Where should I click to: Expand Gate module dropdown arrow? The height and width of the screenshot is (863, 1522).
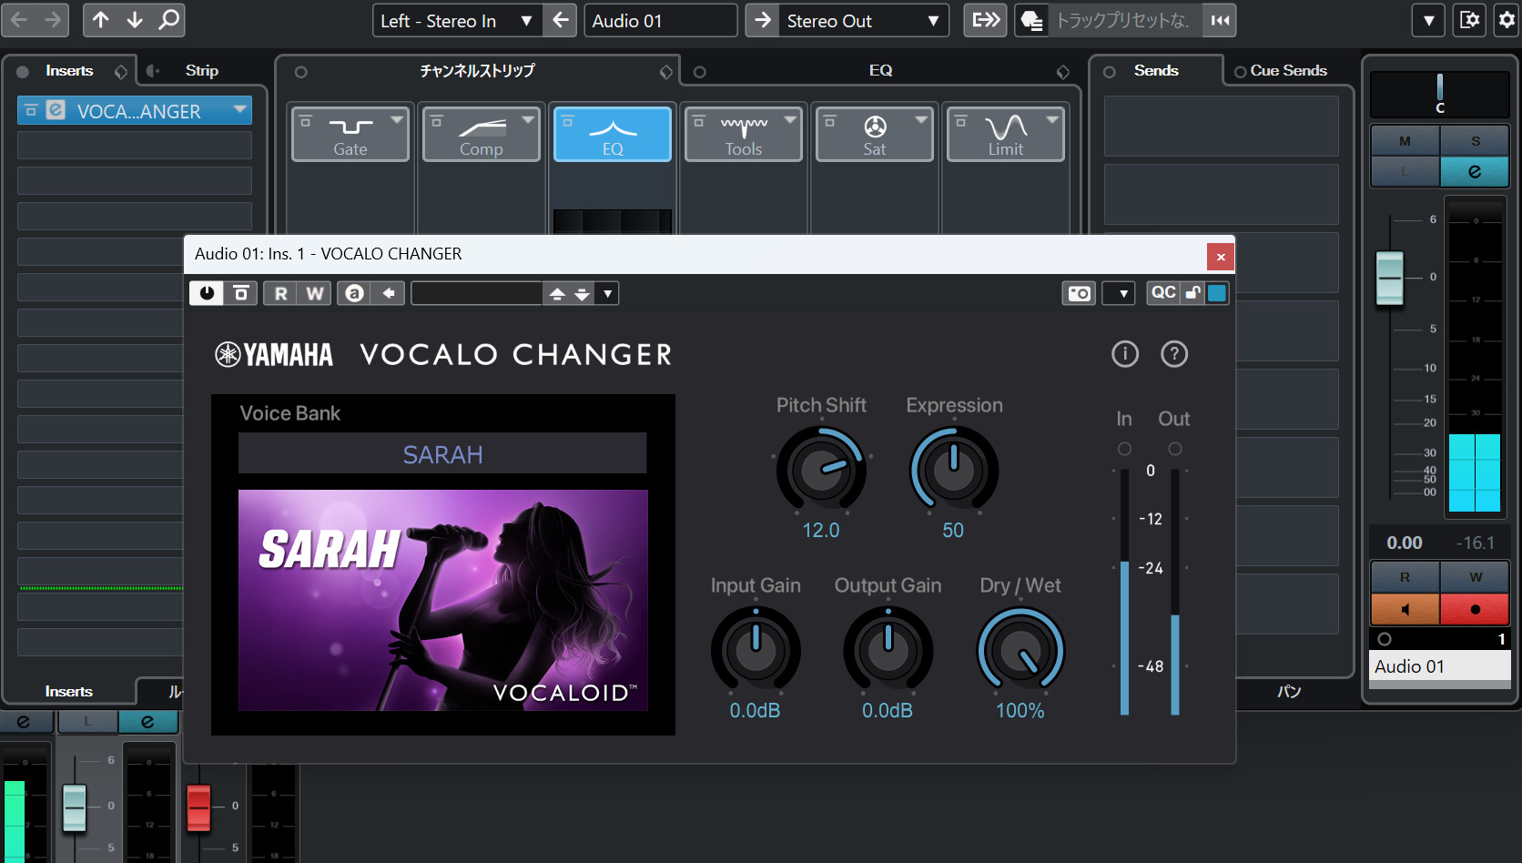coord(397,119)
